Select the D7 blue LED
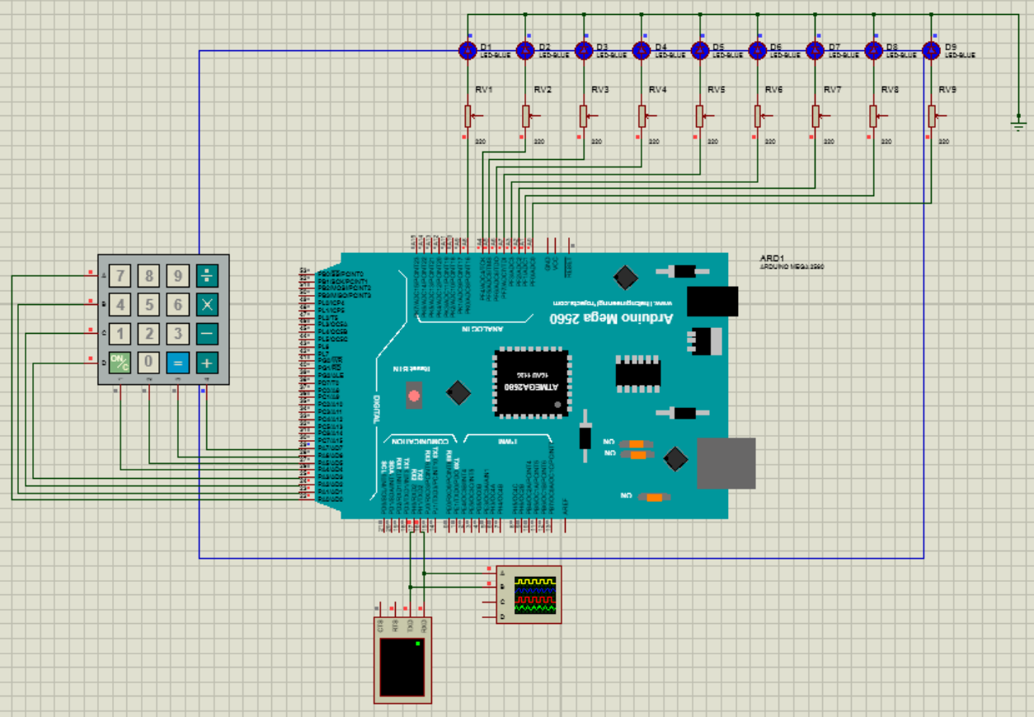1034x717 pixels. (x=815, y=51)
